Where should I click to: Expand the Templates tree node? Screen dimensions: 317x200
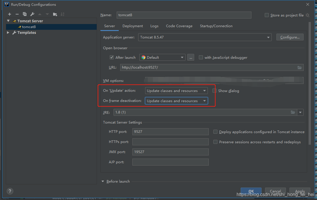[8, 32]
